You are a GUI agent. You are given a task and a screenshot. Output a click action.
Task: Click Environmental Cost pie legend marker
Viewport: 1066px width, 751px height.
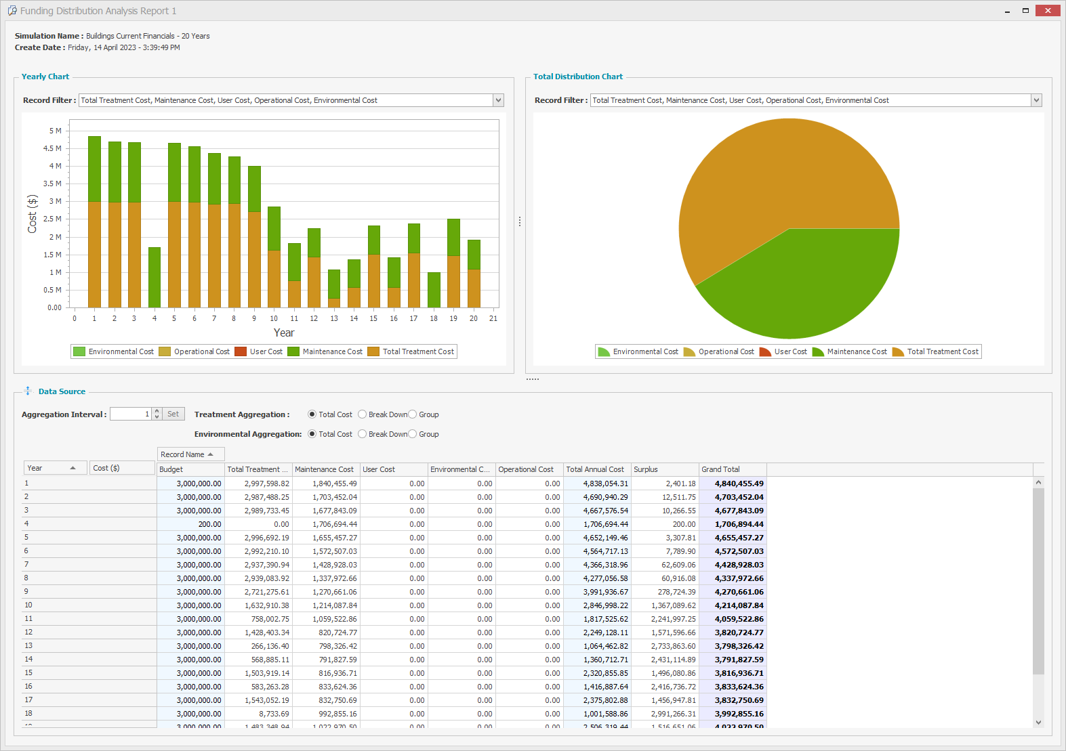pyautogui.click(x=604, y=351)
